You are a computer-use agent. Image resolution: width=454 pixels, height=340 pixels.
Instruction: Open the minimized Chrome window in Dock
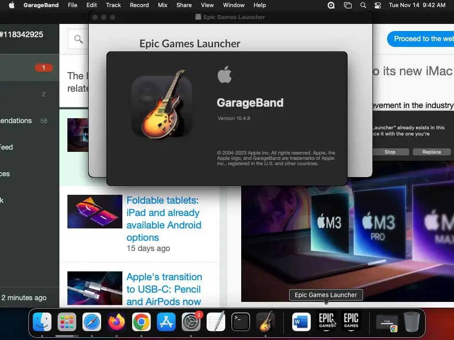tap(387, 323)
